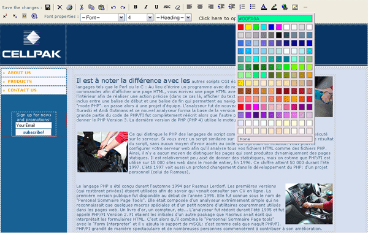The height and width of the screenshot is (233, 368).
Task: Pick the pure red swatch in top row
Action: click(241, 27)
